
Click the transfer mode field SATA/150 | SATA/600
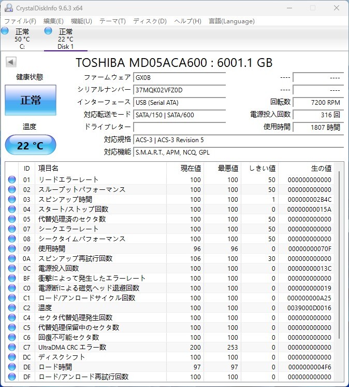pyautogui.click(x=180, y=115)
